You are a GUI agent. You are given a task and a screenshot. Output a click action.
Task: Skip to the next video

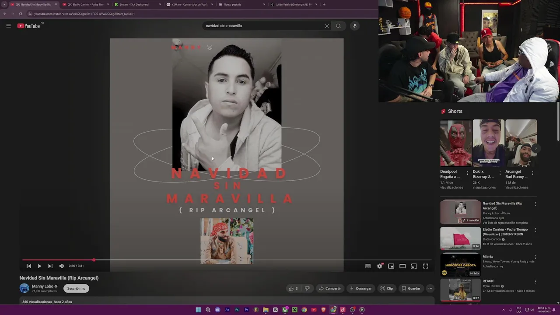(x=50, y=266)
